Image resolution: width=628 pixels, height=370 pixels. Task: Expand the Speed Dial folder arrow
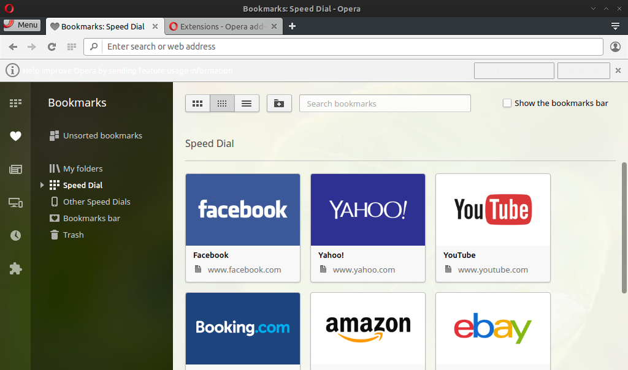pos(42,185)
